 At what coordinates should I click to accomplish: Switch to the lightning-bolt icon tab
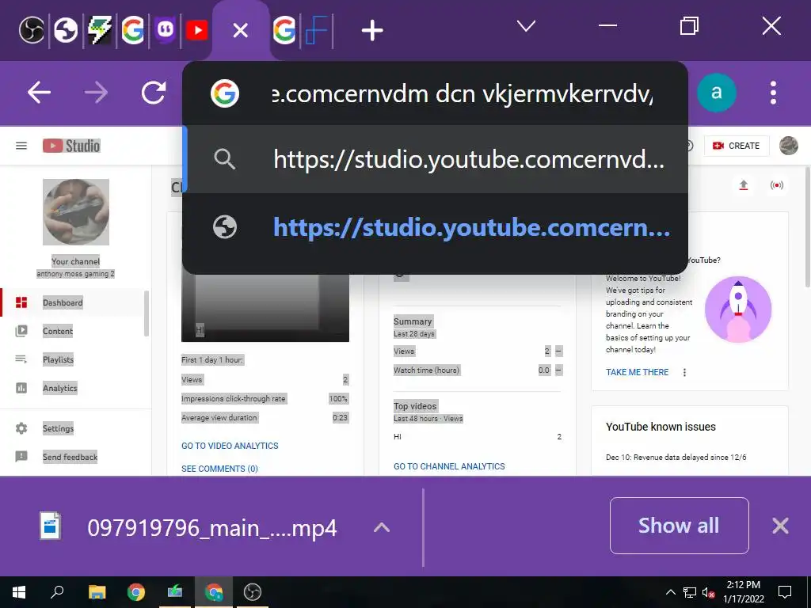coord(100,31)
